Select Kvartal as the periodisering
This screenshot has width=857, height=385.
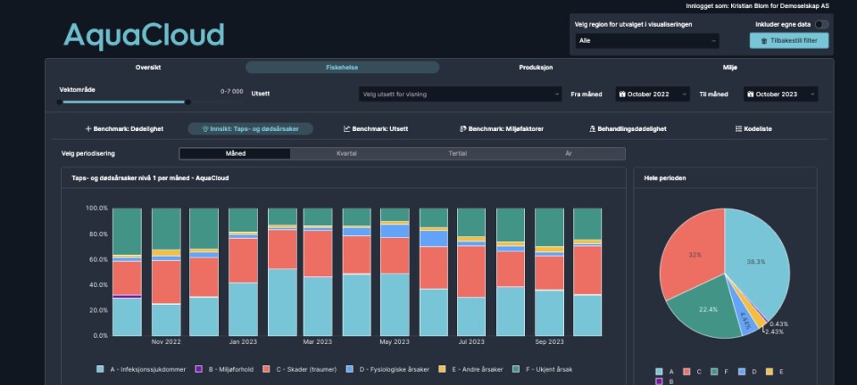(346, 153)
